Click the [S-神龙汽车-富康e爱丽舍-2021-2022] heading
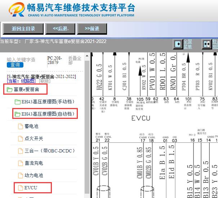Viewport: 218px width, 198px height. click(41, 77)
